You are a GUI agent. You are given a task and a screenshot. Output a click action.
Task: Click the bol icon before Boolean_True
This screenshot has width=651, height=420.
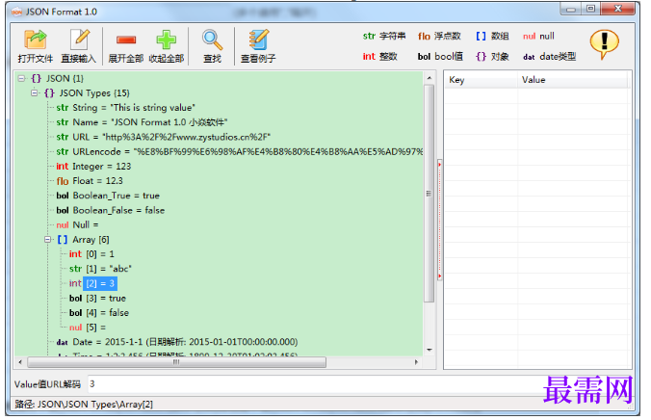click(63, 196)
